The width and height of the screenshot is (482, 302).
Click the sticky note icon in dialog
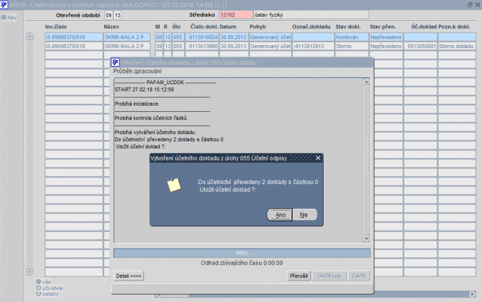pos(174,185)
